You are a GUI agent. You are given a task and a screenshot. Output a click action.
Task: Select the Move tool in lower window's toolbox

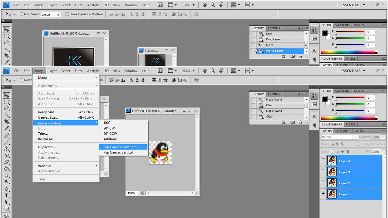point(7,95)
